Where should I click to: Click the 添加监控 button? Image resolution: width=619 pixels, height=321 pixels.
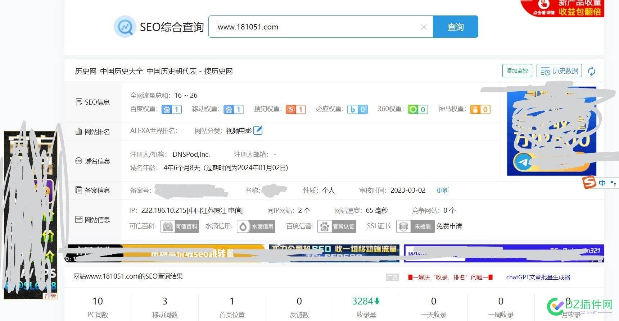[x=517, y=71]
